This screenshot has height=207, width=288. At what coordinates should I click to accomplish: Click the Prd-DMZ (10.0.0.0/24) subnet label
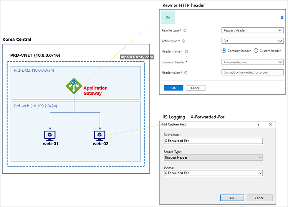coord(34,71)
